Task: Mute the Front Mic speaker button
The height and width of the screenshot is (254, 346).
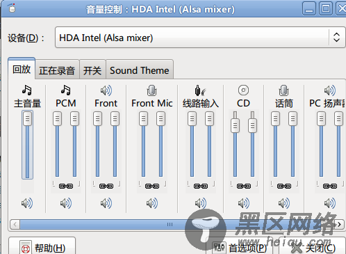Action: click(x=152, y=203)
